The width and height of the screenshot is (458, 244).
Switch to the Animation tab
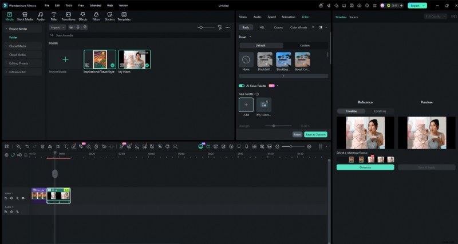289,17
